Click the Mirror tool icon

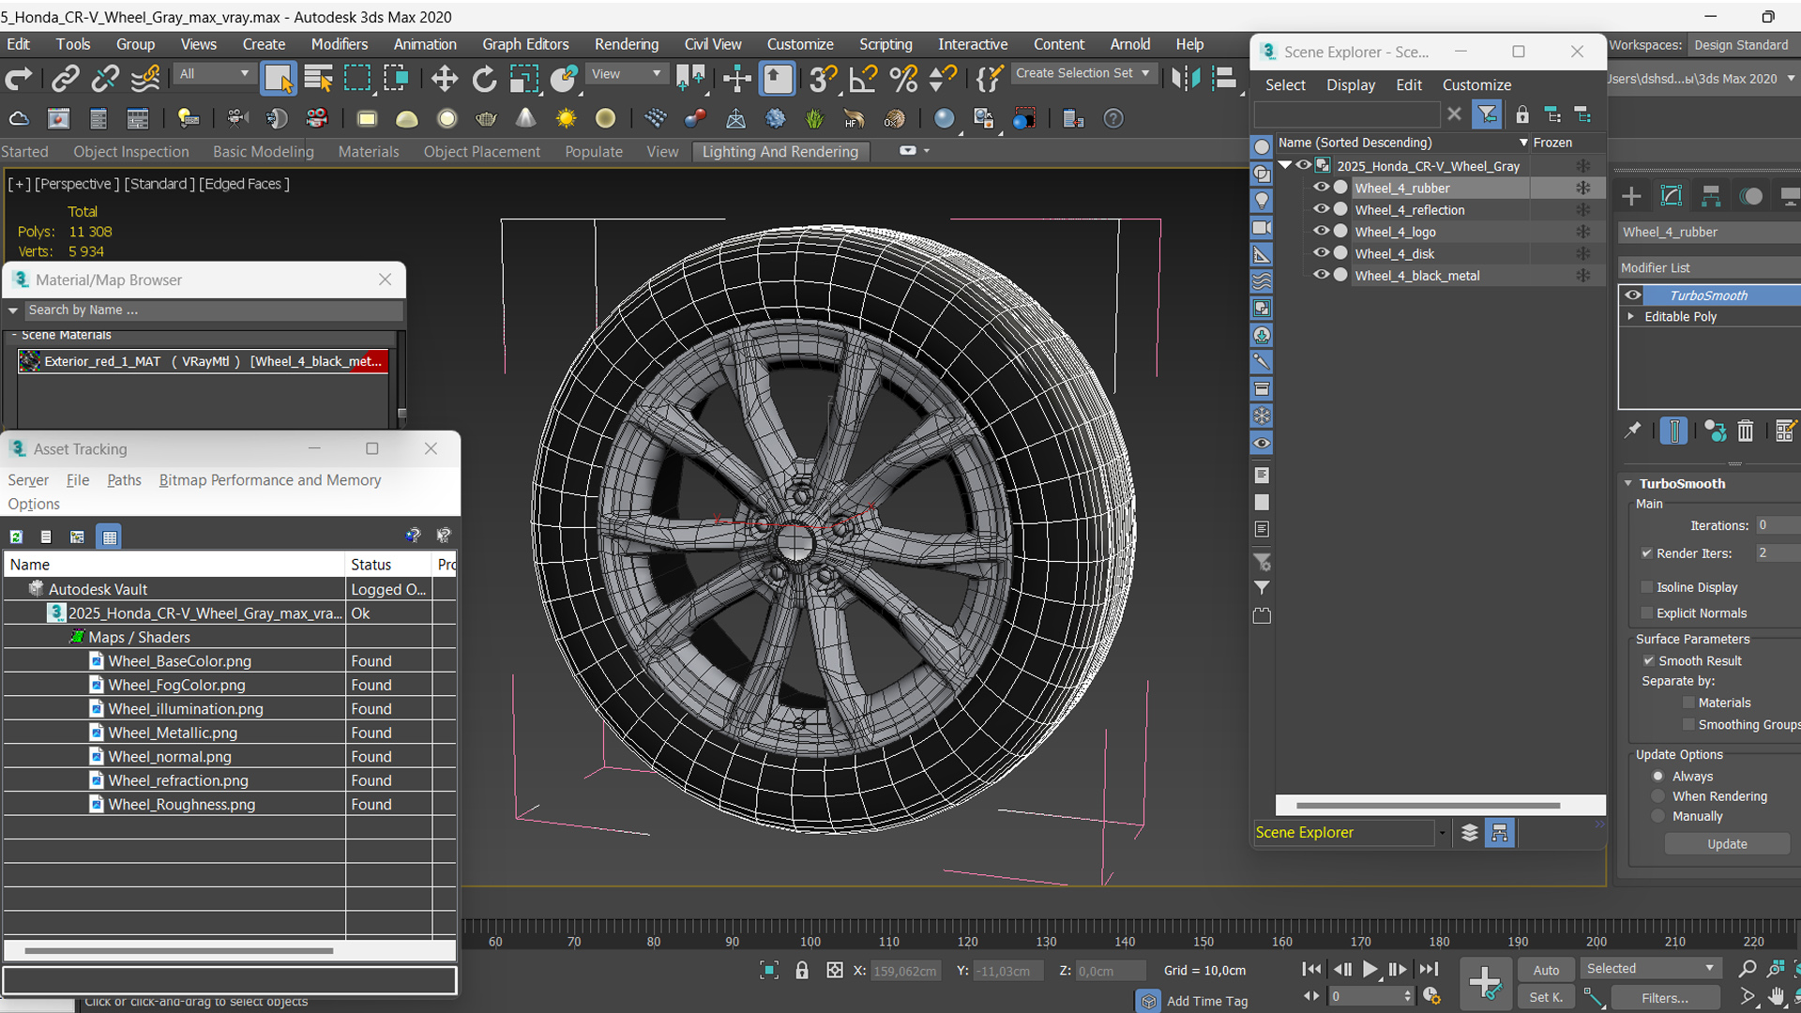(x=1185, y=79)
